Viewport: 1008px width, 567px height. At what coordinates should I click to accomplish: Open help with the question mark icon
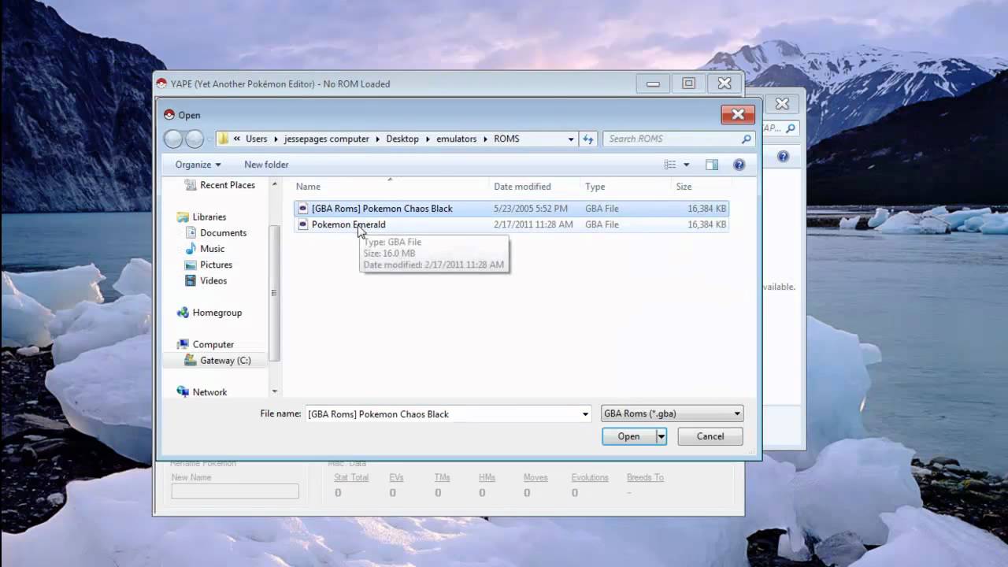[739, 165]
